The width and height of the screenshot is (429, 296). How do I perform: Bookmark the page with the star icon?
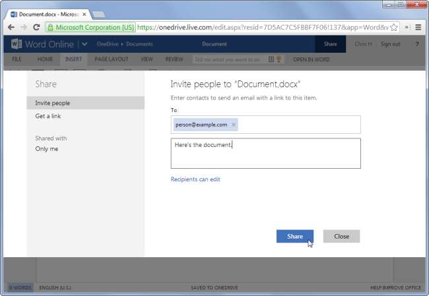pyautogui.click(x=394, y=27)
